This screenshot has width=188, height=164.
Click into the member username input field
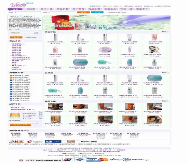pos(28,12)
